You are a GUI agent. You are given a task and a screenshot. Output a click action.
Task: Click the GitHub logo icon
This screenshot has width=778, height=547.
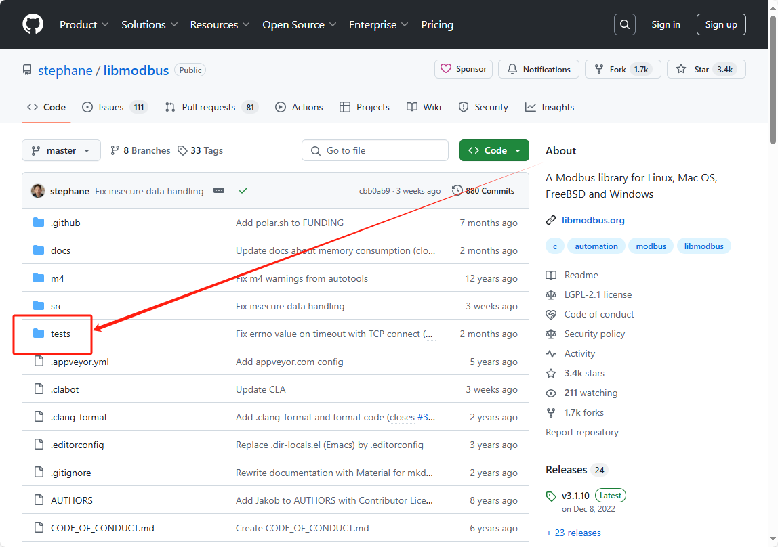pyautogui.click(x=33, y=24)
